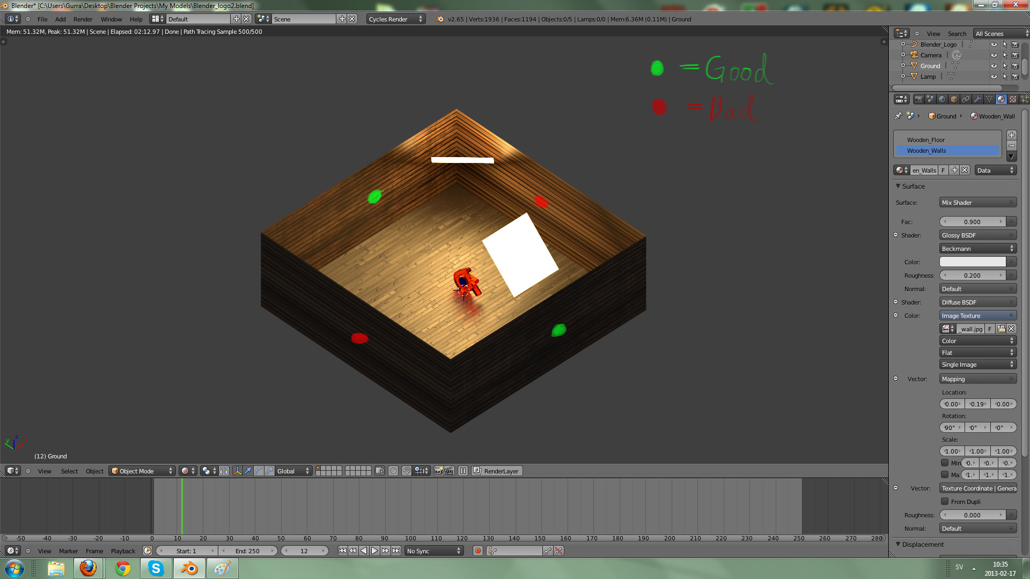Click the OpenGL render active viewport camera icon
The height and width of the screenshot is (579, 1030).
[438, 471]
